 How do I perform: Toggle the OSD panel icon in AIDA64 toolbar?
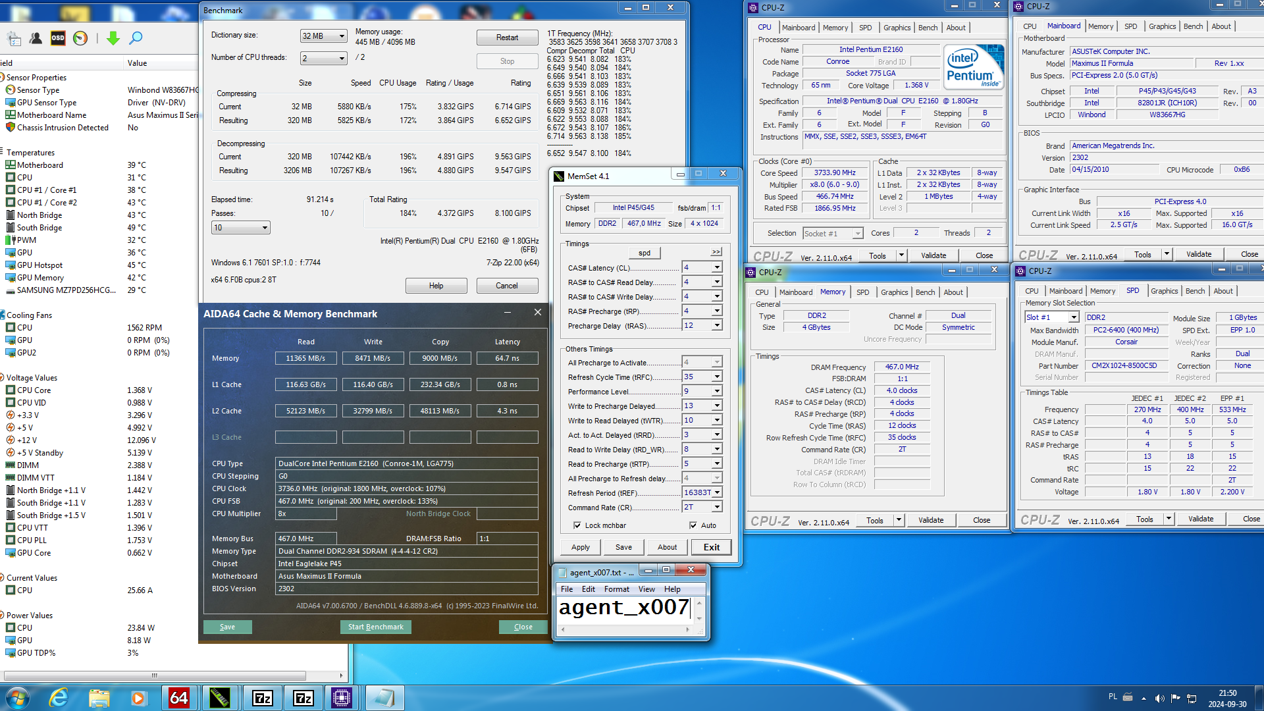tap(58, 38)
